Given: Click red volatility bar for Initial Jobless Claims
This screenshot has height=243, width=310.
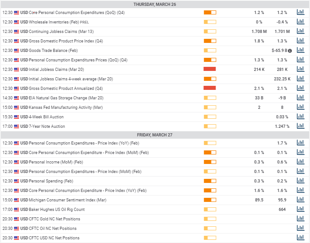Looking at the screenshot, I should (210, 69).
